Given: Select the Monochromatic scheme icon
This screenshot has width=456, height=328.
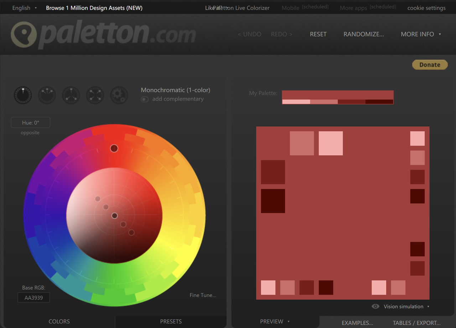Looking at the screenshot, I should (22, 95).
